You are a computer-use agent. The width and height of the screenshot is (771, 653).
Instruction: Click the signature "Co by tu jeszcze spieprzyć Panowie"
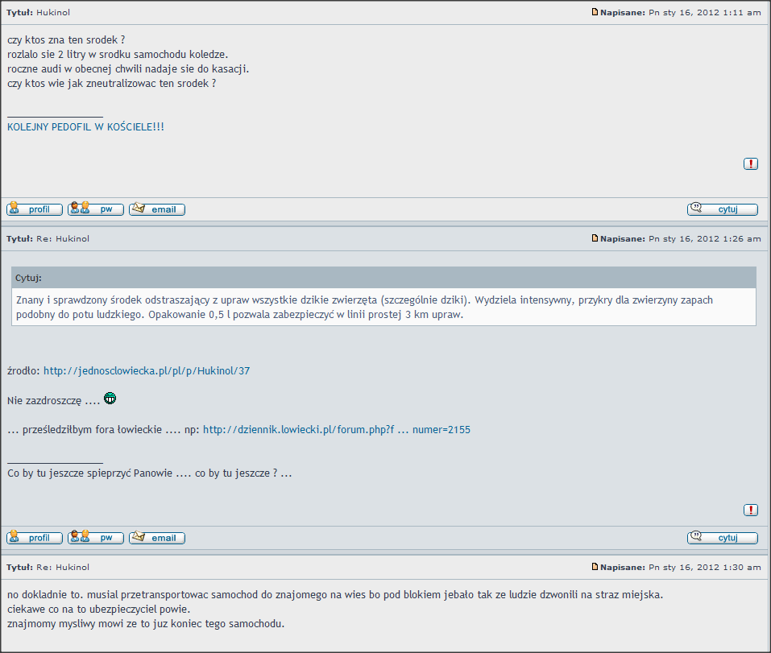tap(89, 473)
